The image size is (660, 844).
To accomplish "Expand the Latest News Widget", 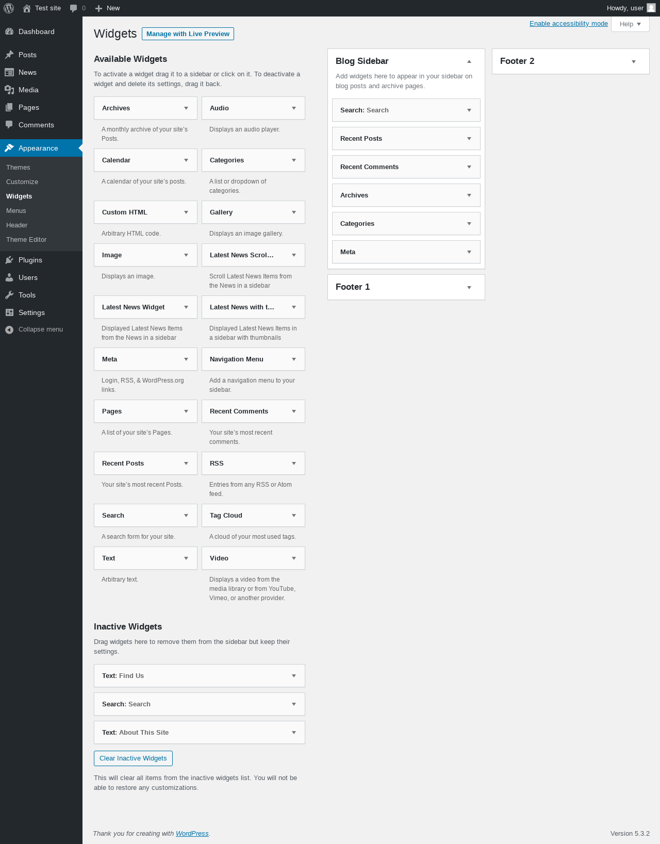I will 186,307.
